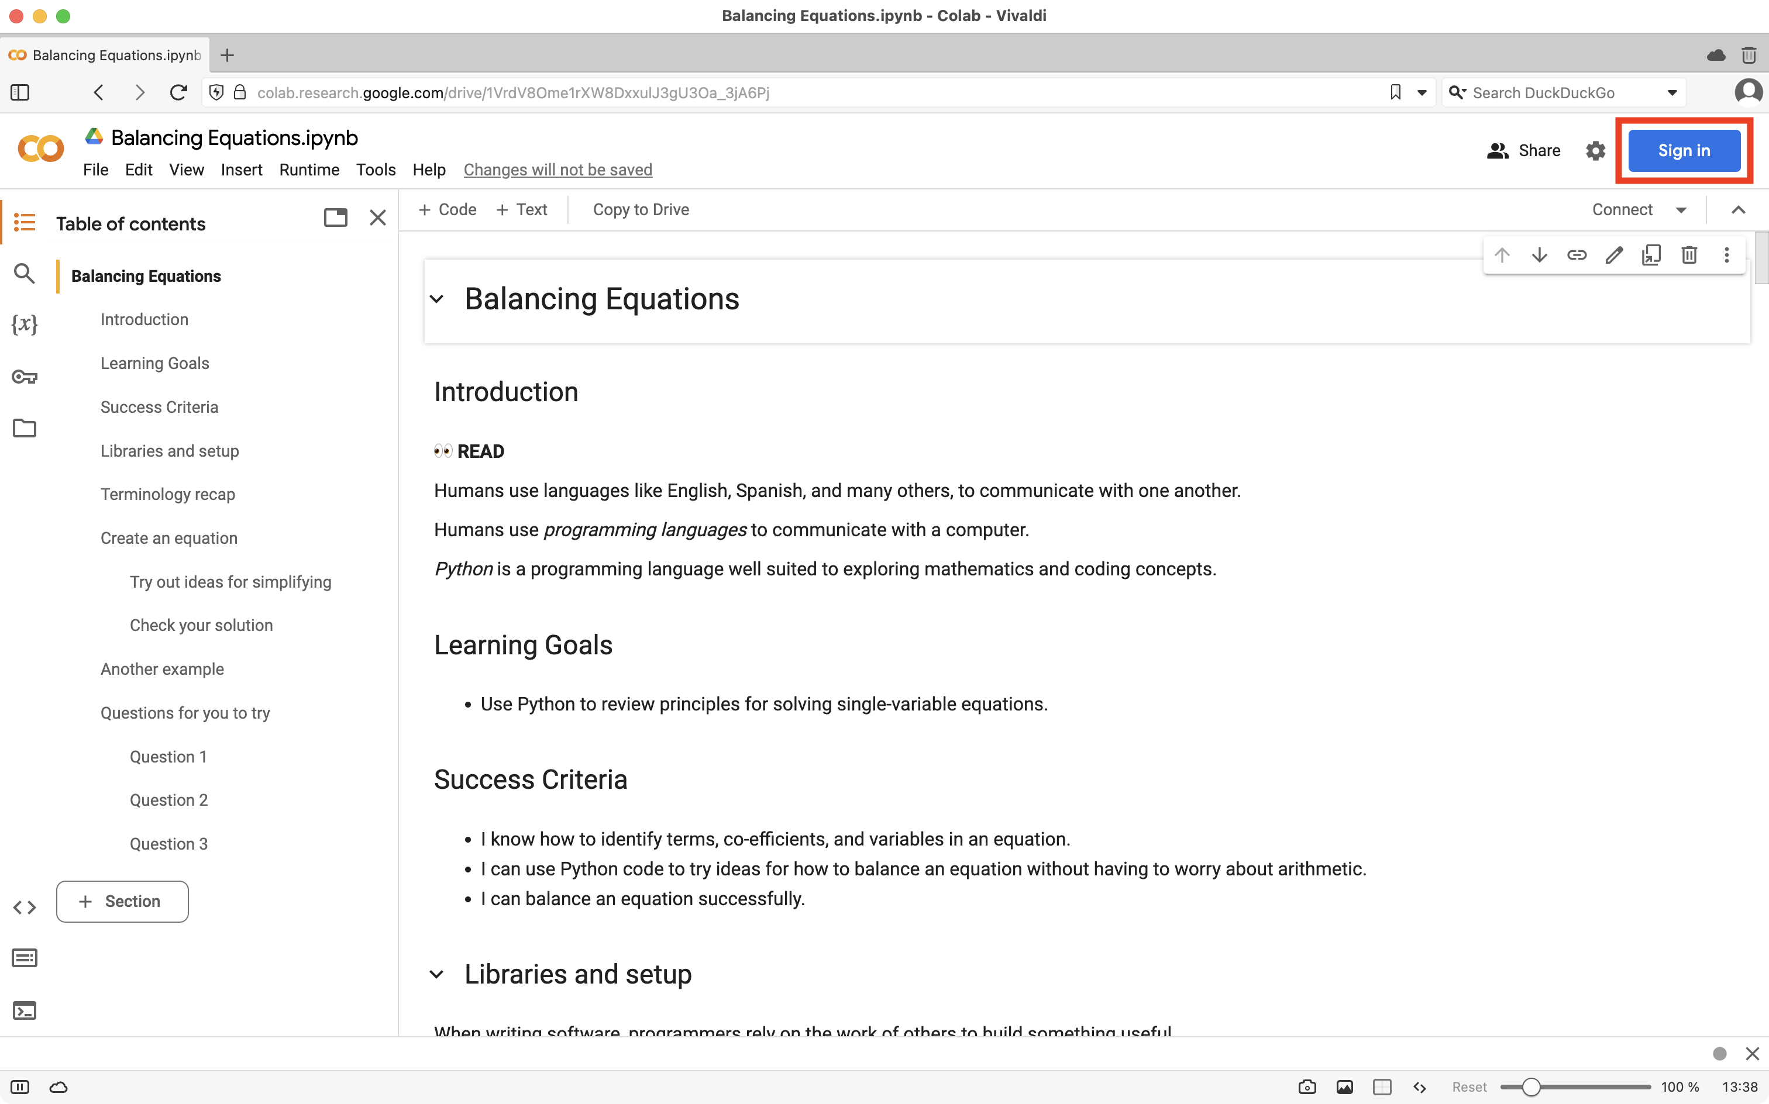Click Sign in button
Image resolution: width=1769 pixels, height=1104 pixels.
[1684, 150]
